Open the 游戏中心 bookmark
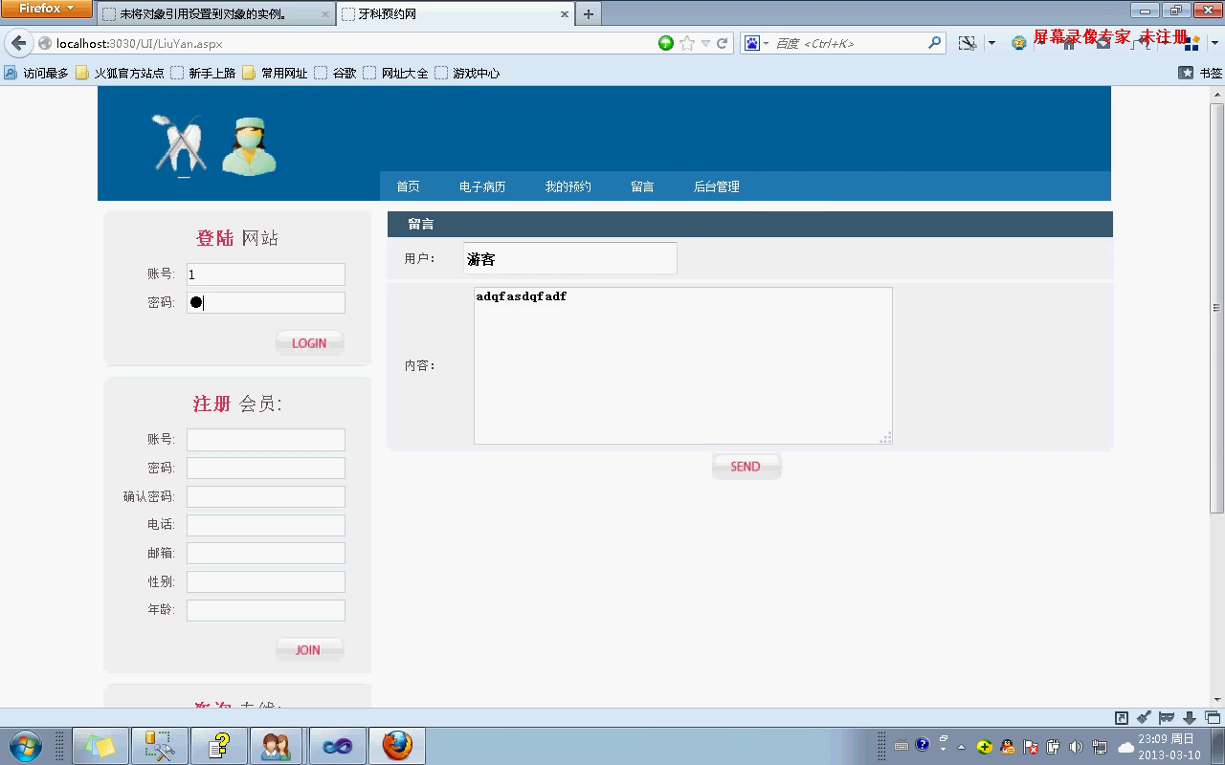This screenshot has width=1225, height=765. [x=467, y=73]
